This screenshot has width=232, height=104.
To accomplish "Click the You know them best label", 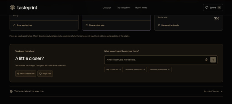I will point(25,51).
